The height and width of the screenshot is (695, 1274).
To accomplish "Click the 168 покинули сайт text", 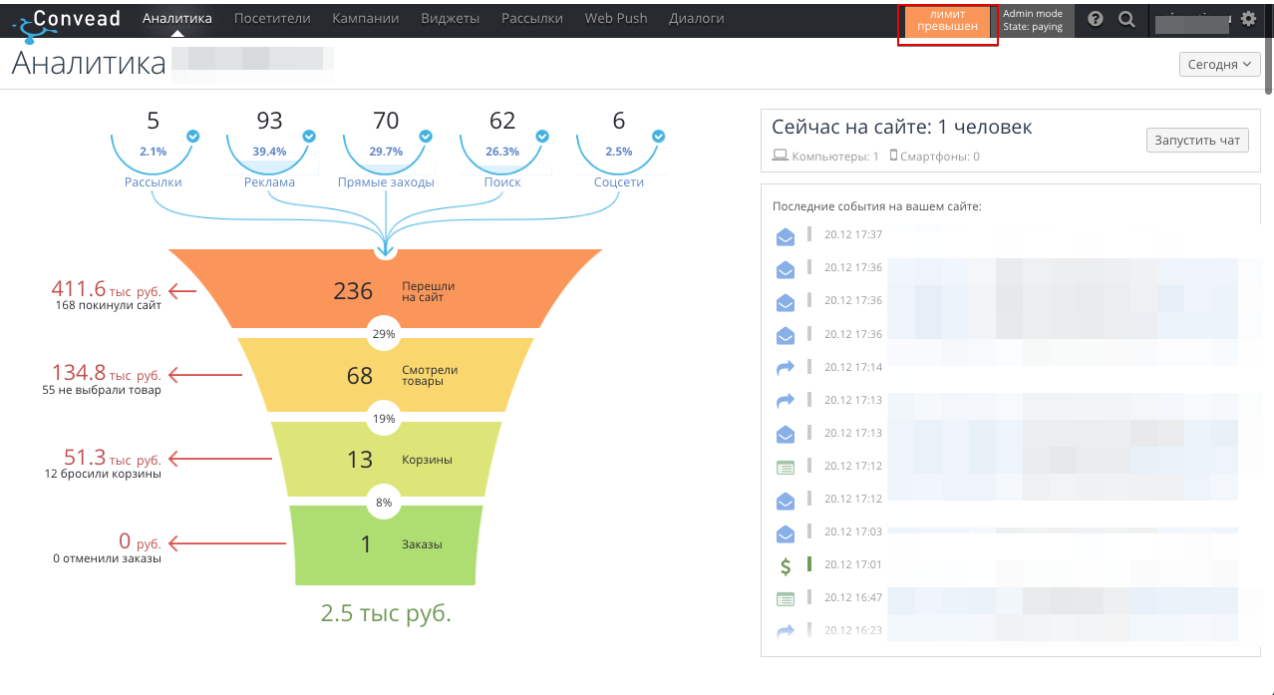I will click(x=109, y=306).
